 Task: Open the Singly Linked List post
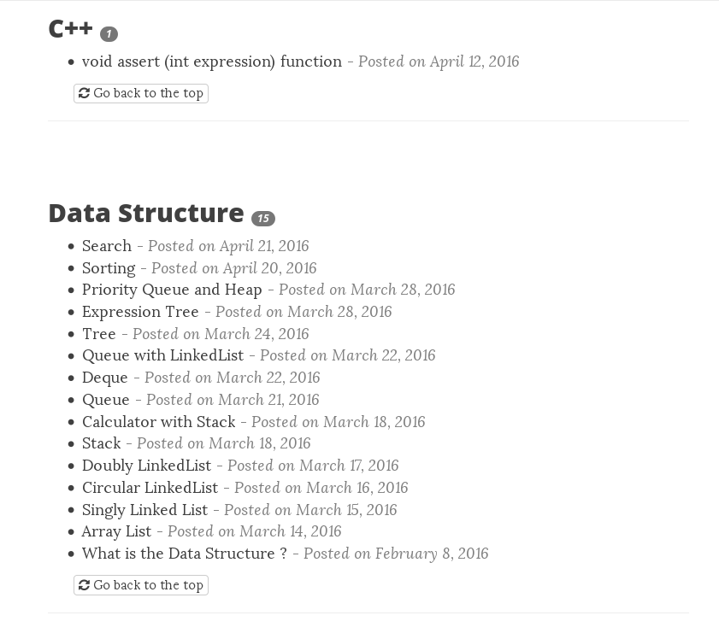(144, 509)
